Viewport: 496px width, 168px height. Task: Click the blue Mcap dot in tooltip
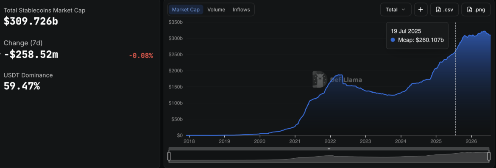[x=393, y=40]
